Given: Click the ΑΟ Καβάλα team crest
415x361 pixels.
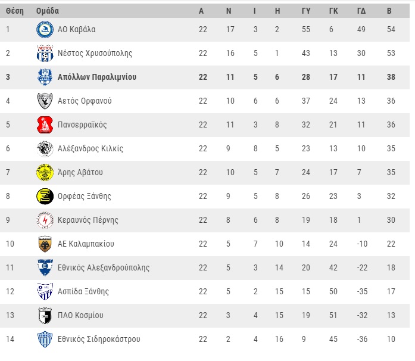Looking at the screenshot, I should point(45,30).
